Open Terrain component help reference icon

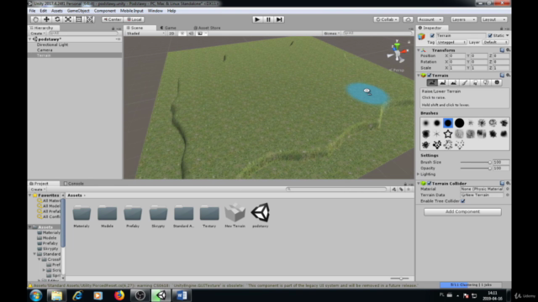(x=502, y=75)
